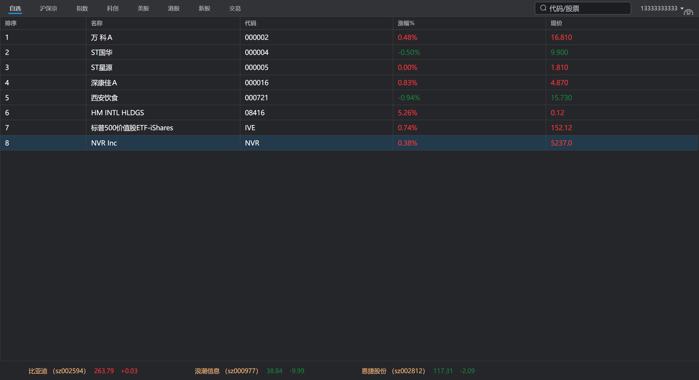Viewport: 699px width, 380px height.
Task: Select the 标普500价值股ETF-iShares row
Action: point(132,128)
